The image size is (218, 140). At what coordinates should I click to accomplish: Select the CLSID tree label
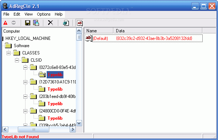(36, 60)
